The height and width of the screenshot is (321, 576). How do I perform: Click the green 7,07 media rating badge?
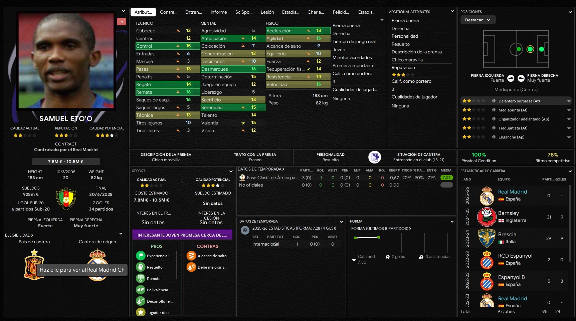click(x=447, y=178)
